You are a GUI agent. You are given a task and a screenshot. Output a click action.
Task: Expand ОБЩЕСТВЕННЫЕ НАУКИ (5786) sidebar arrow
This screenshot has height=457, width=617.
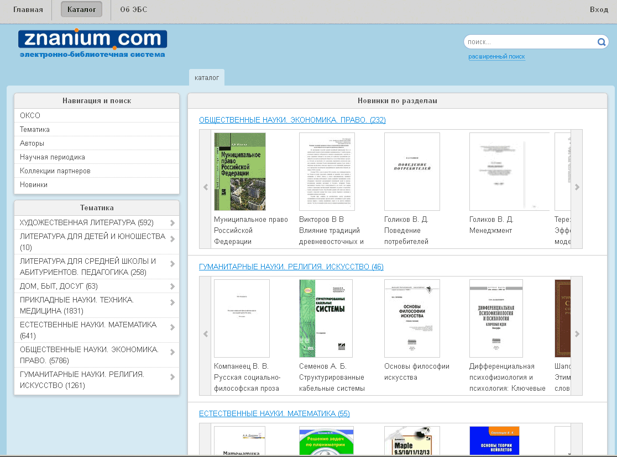coord(172,353)
